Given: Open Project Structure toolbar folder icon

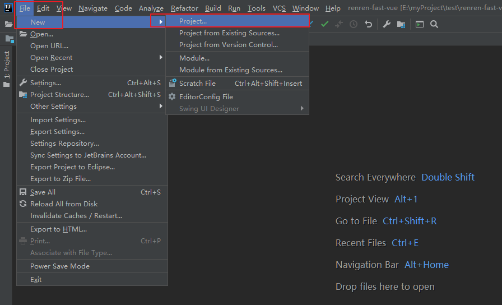Looking at the screenshot, I should [x=401, y=24].
